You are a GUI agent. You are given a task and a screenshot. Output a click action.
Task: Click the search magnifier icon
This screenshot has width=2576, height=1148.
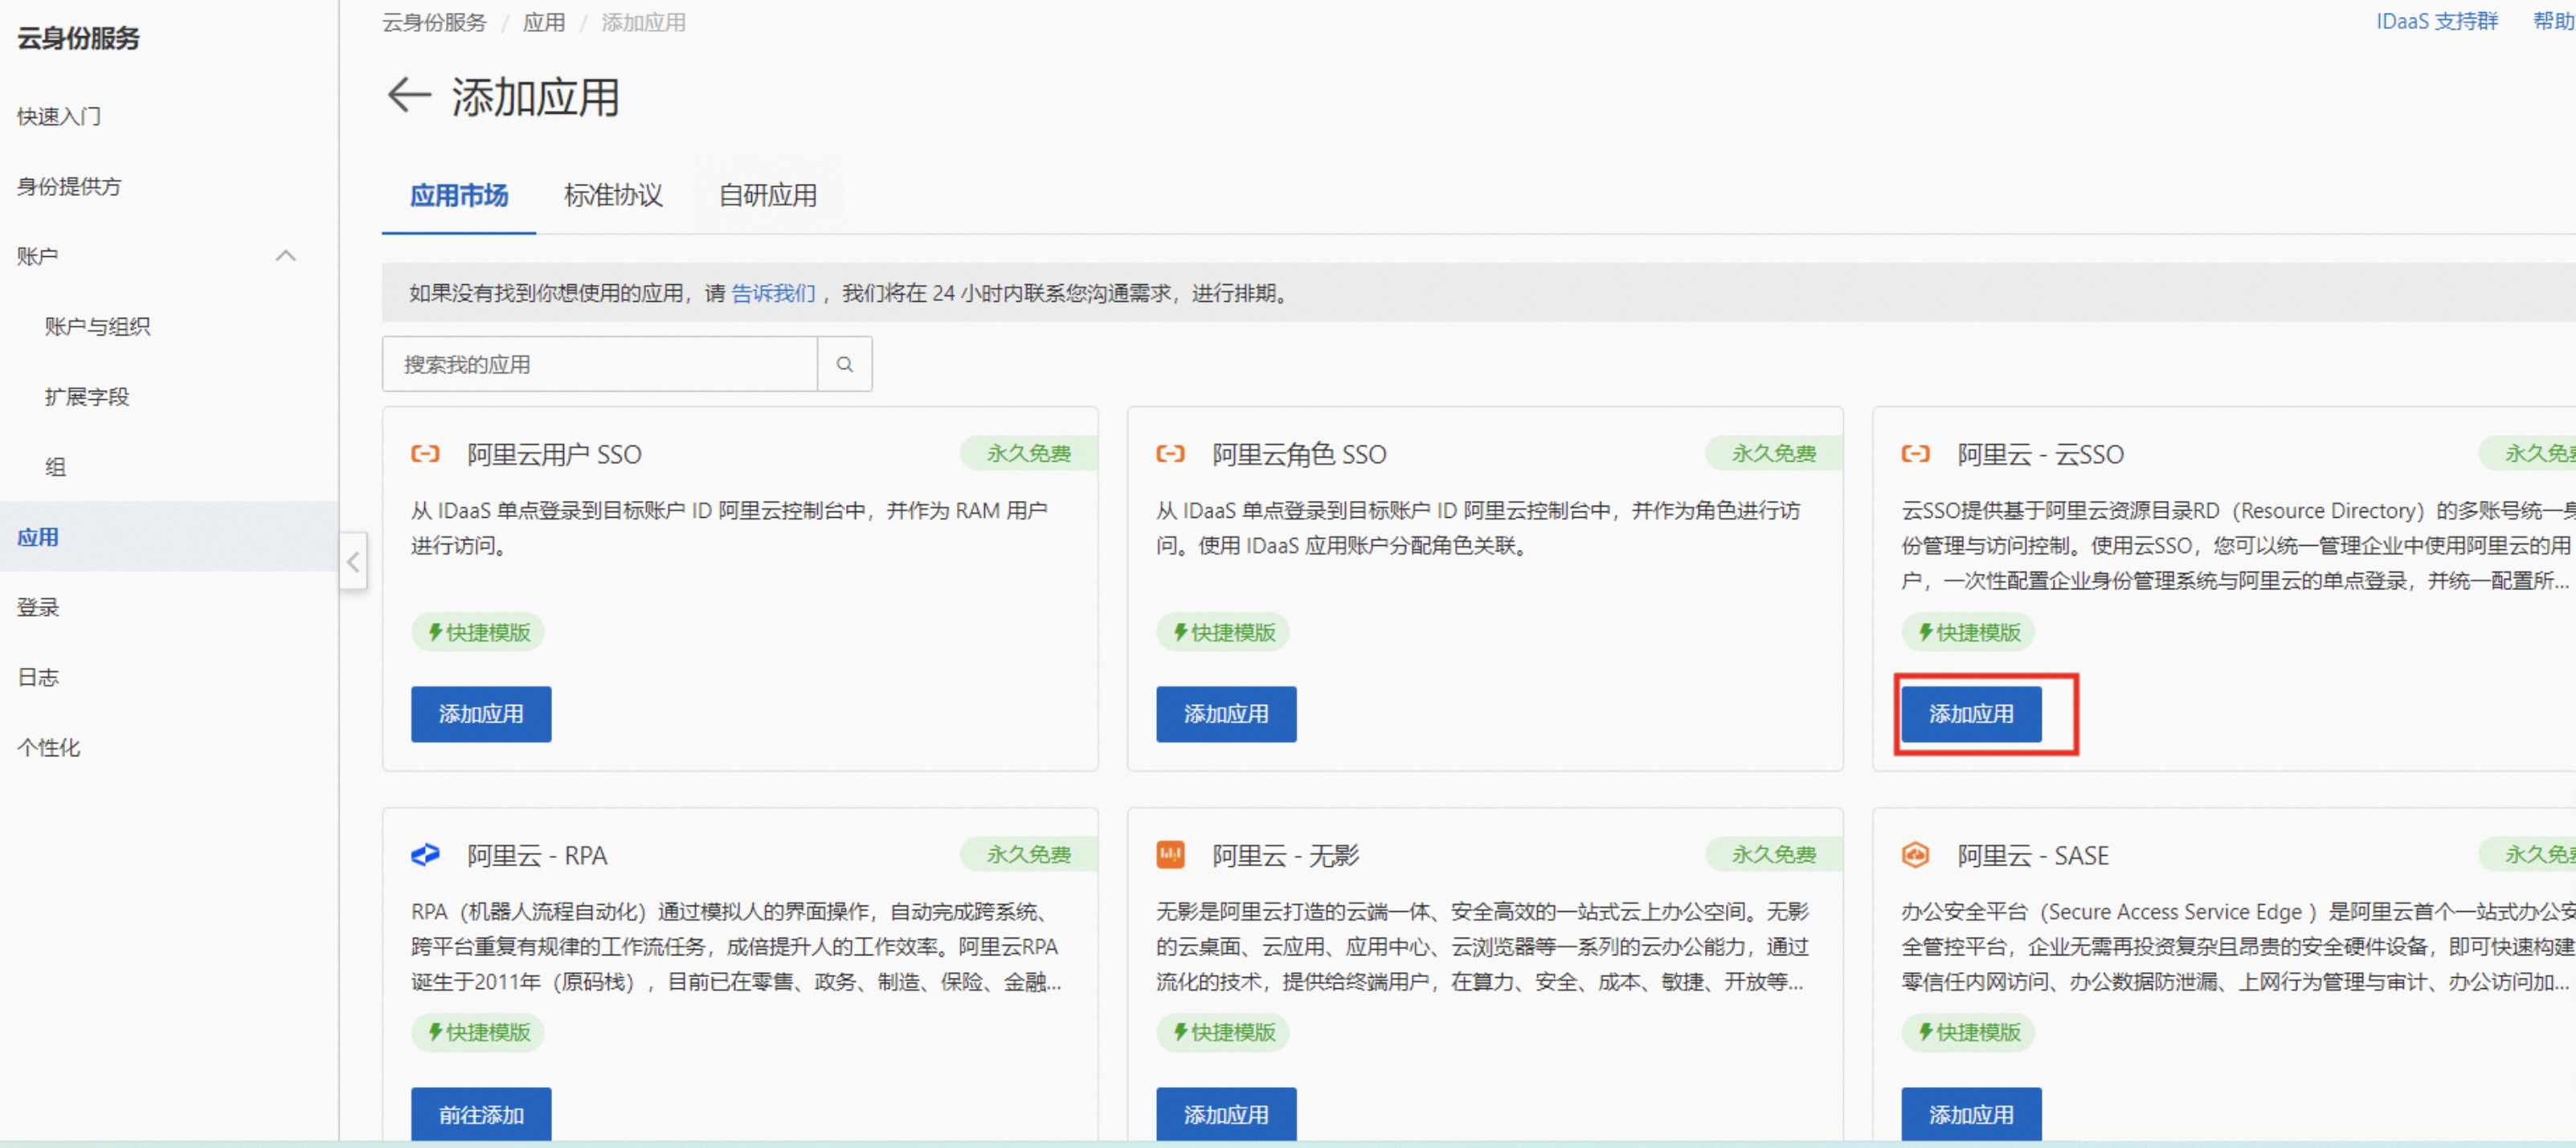844,364
